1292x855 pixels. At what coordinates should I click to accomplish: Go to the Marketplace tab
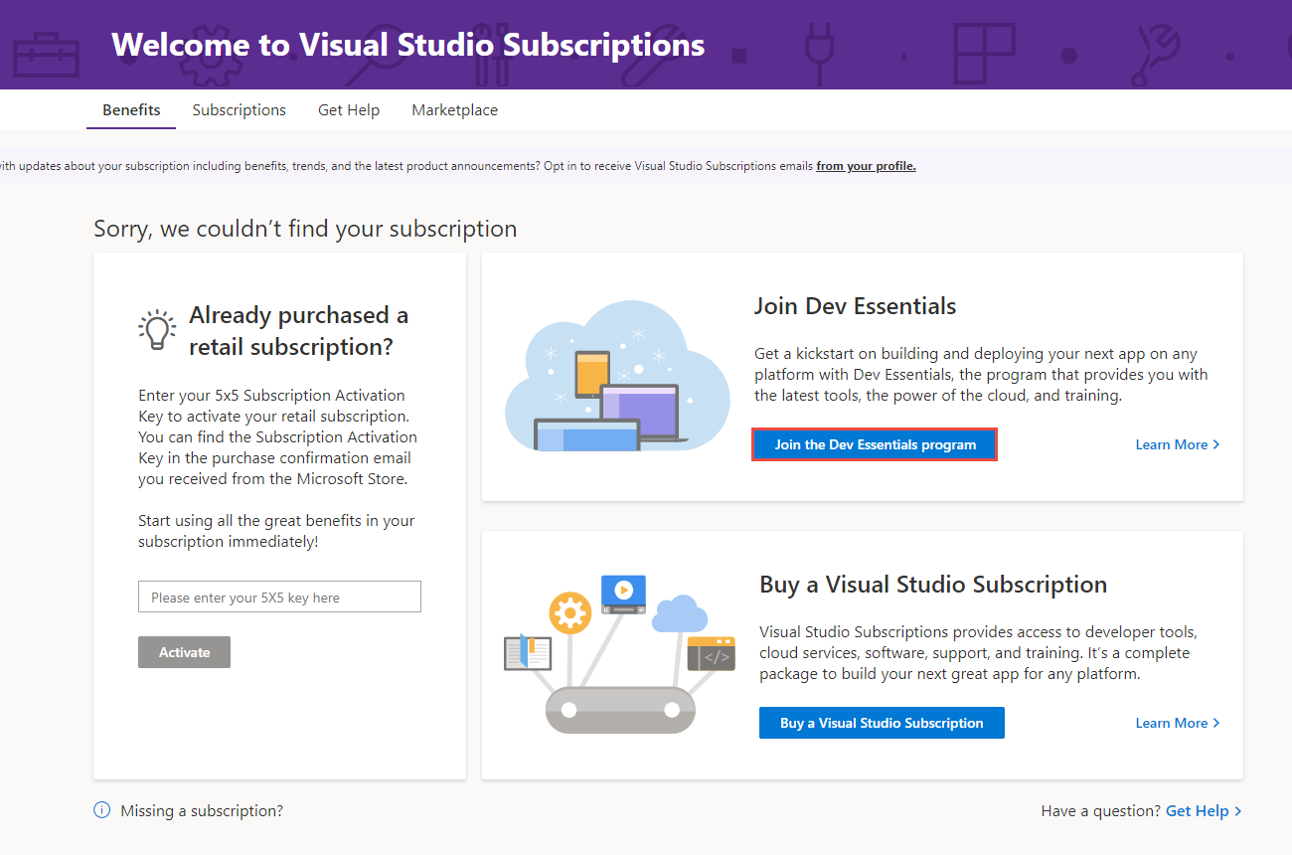[x=455, y=110]
